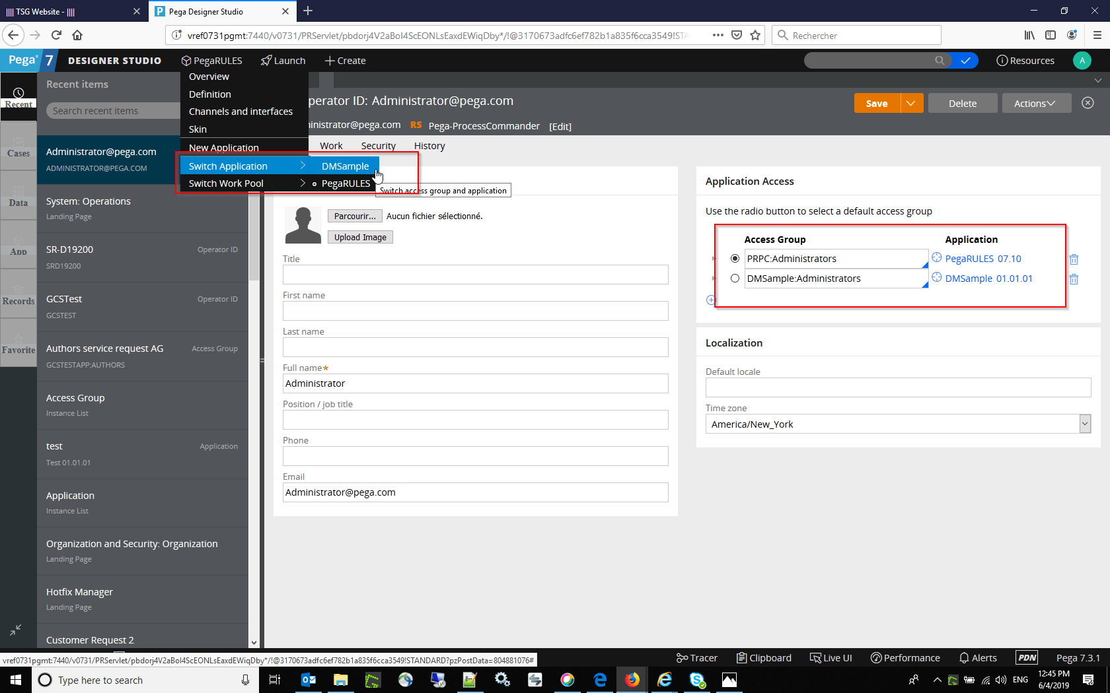This screenshot has height=693, width=1110.
Task: Open the System: Operations recent item
Action: tap(143, 208)
